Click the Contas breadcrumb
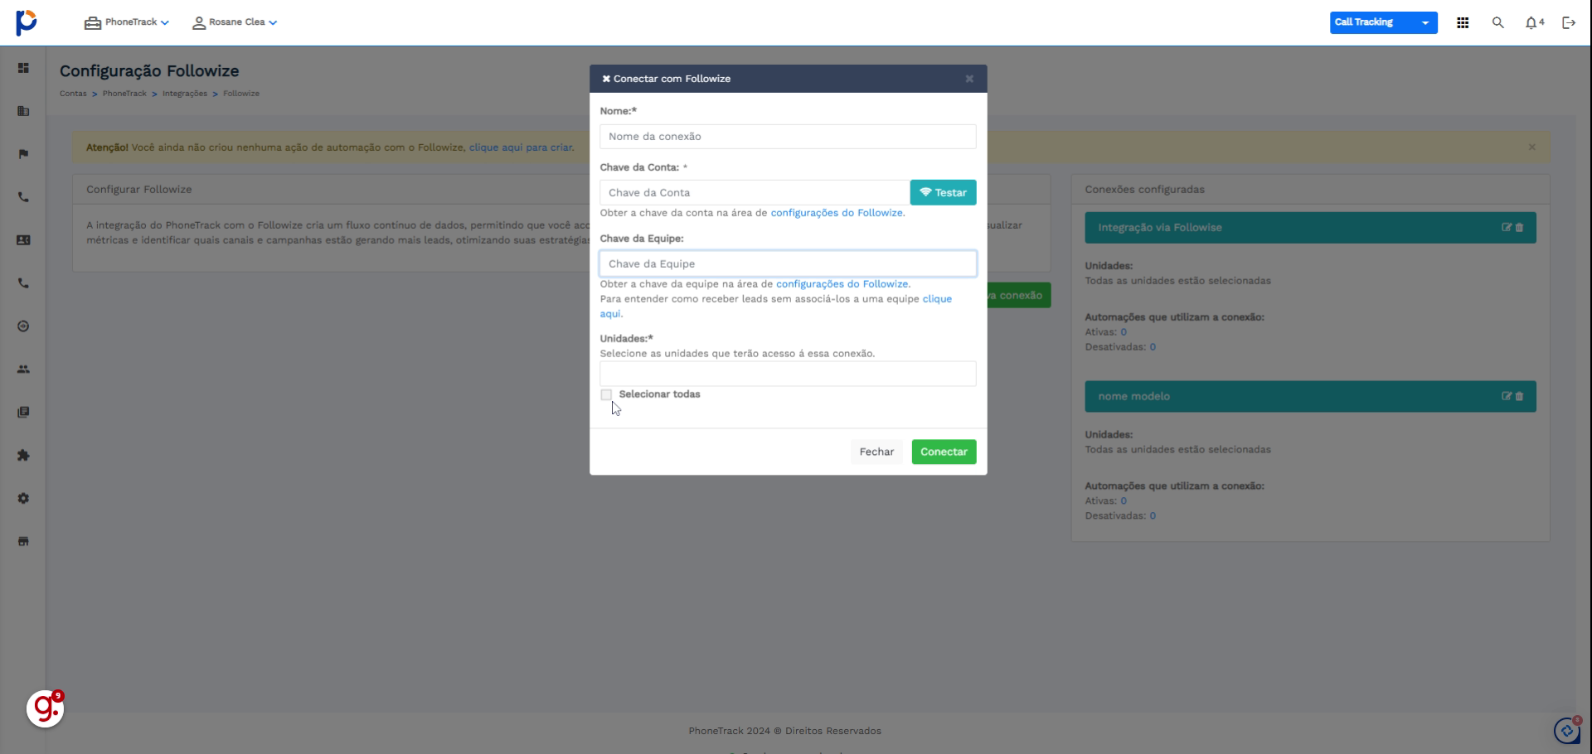Screen dimensions: 1592x754 (x=73, y=94)
